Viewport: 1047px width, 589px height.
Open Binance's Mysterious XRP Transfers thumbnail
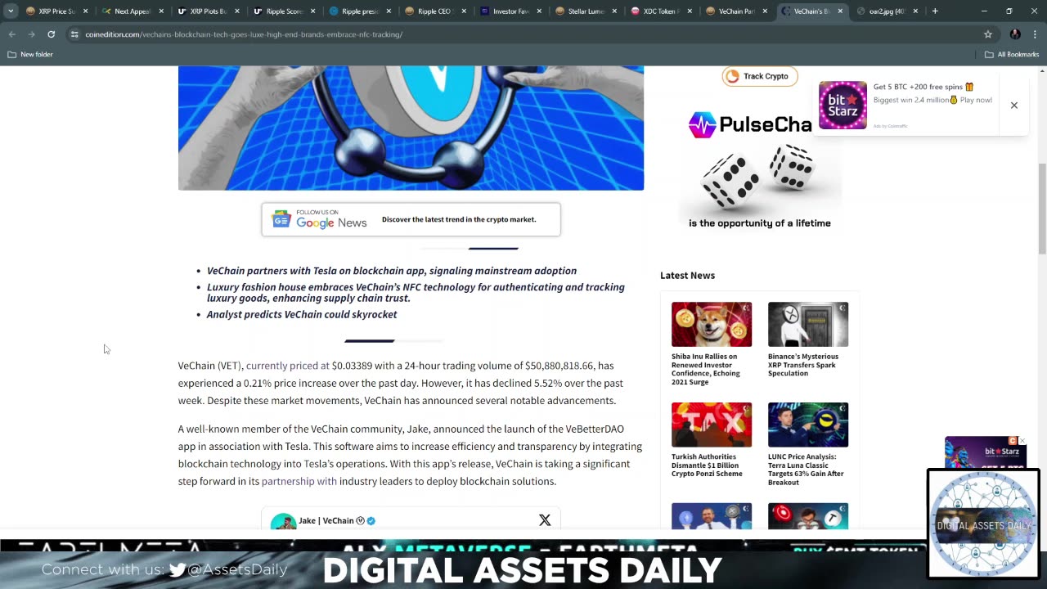point(808,324)
